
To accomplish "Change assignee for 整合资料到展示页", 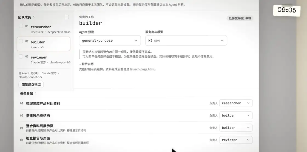I will [236, 128].
